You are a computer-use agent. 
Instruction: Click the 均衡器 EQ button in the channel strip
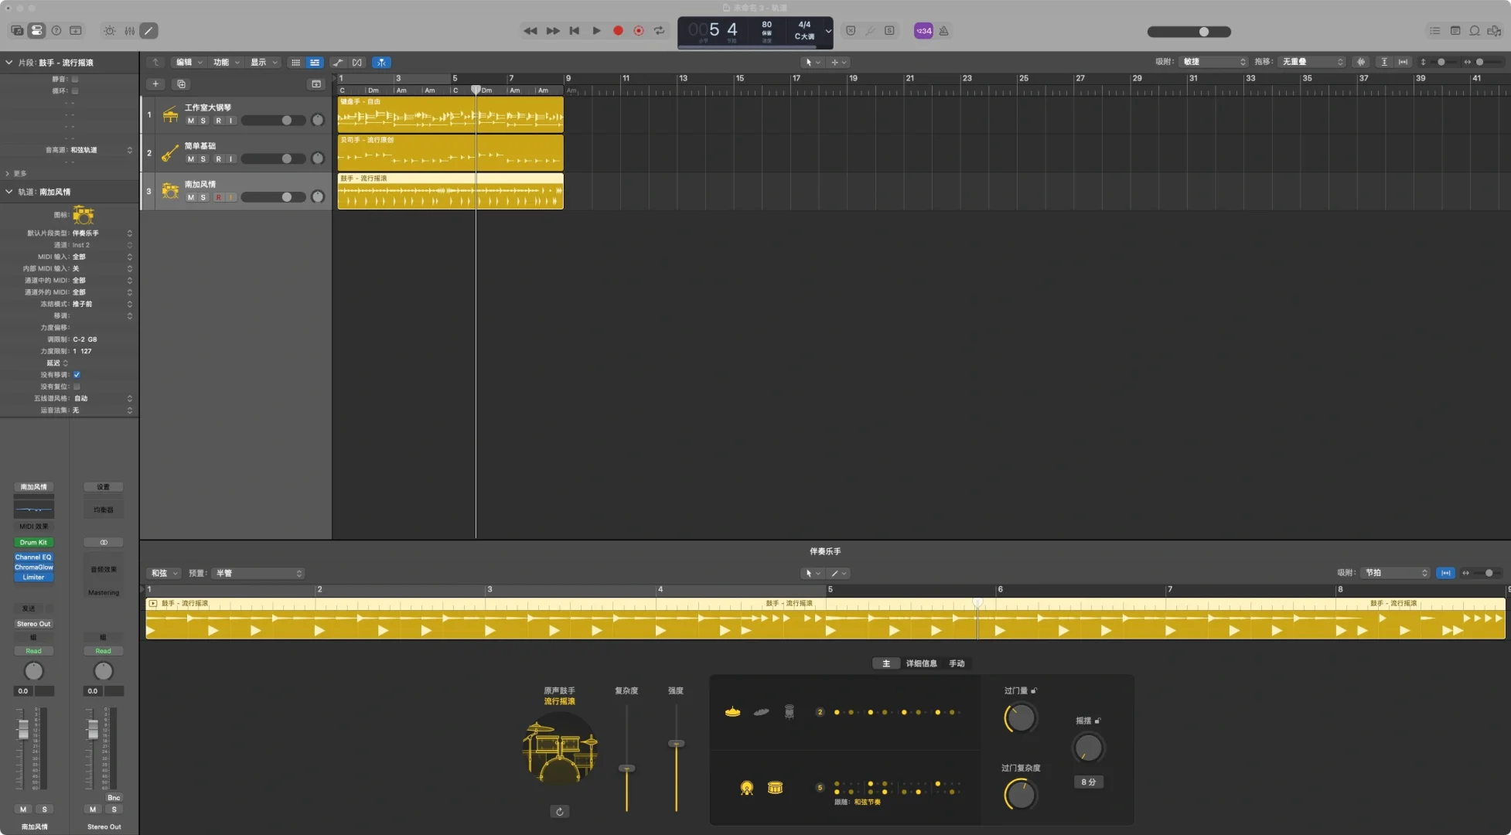point(103,509)
